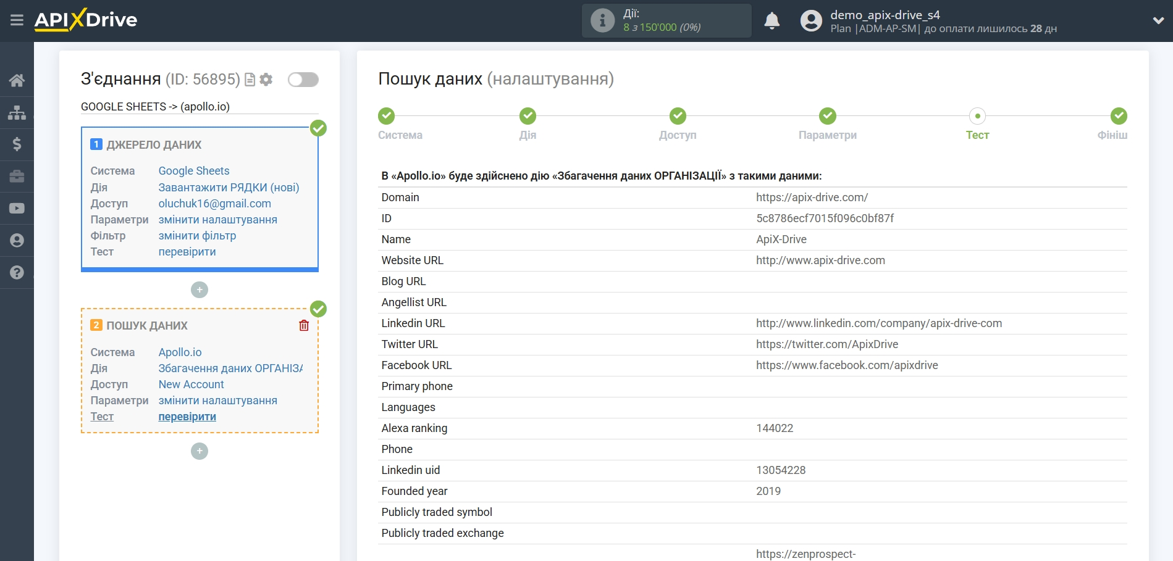Expand the account dropdown at the top right
This screenshot has height=561, width=1173.
[1158, 20]
